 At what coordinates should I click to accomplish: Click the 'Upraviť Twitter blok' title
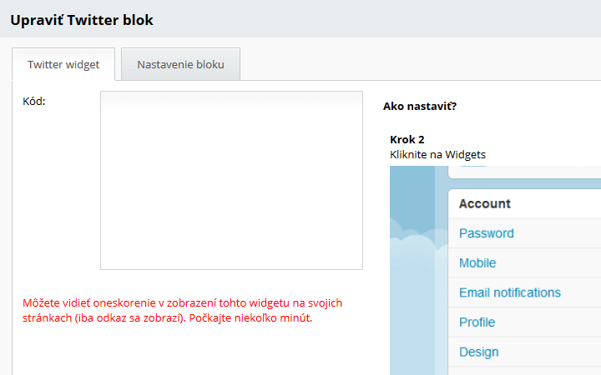[x=82, y=20]
